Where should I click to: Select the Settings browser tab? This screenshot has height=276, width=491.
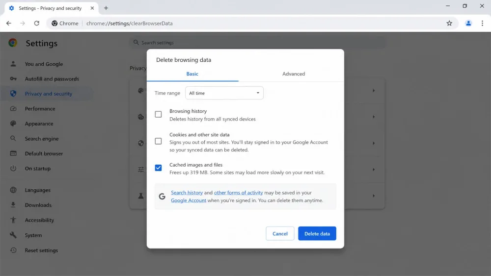click(52, 8)
